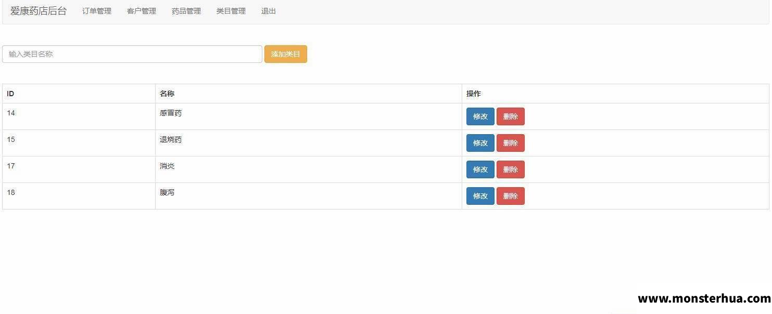Click the ID column header
The image size is (772, 314).
pos(10,94)
